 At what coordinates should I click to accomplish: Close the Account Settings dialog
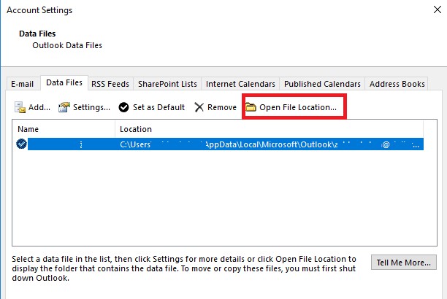pyautogui.click(x=438, y=9)
